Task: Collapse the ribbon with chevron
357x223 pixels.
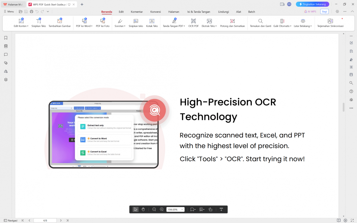Action: tap(352, 12)
